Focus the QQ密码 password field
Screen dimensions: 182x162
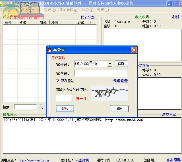point(101,73)
